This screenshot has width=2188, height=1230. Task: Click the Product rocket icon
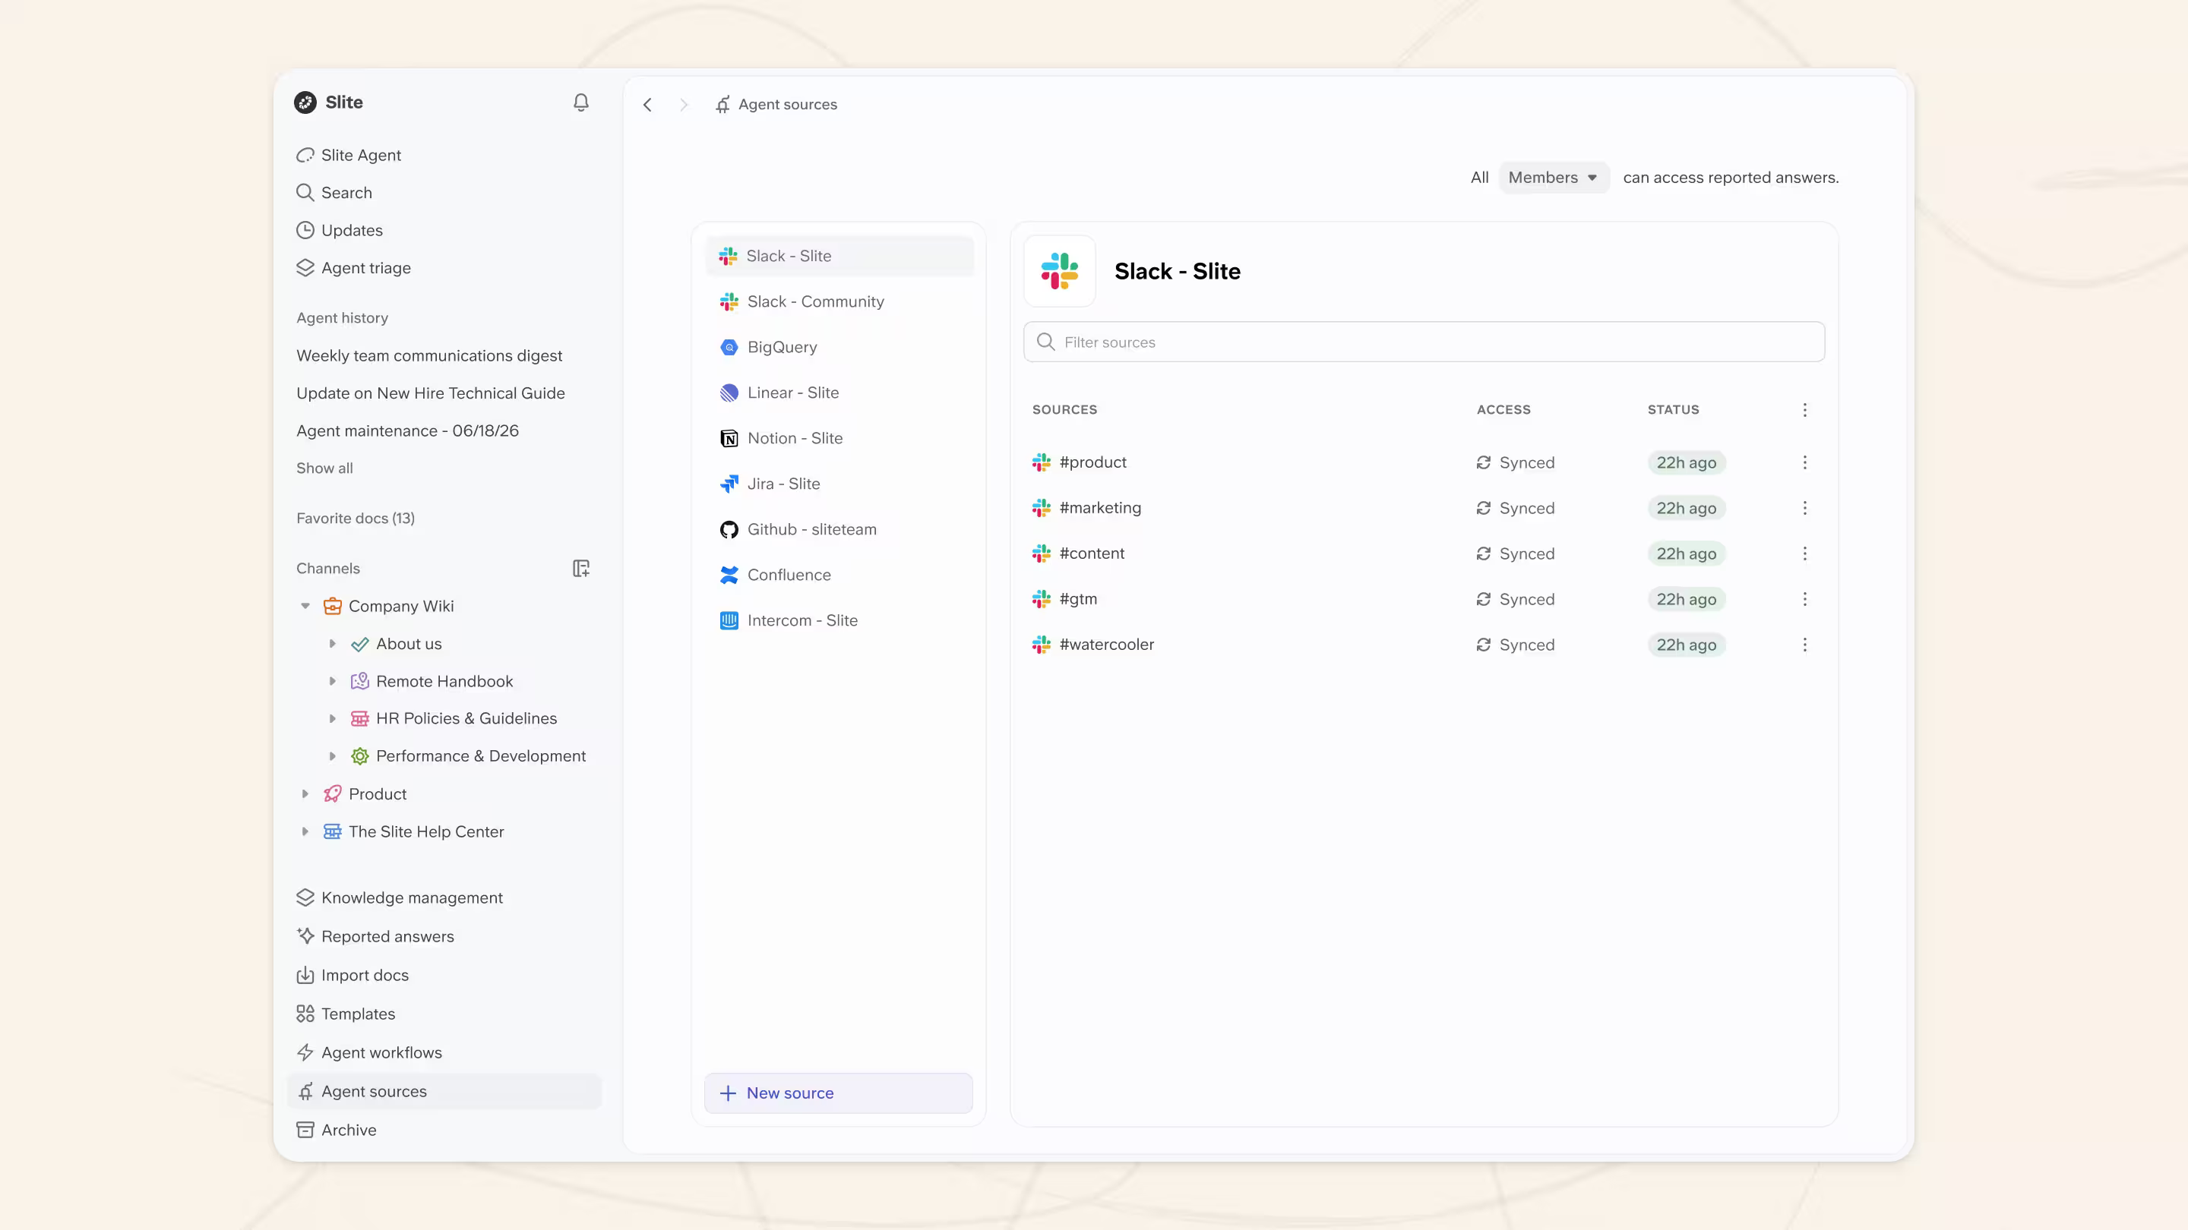[333, 794]
